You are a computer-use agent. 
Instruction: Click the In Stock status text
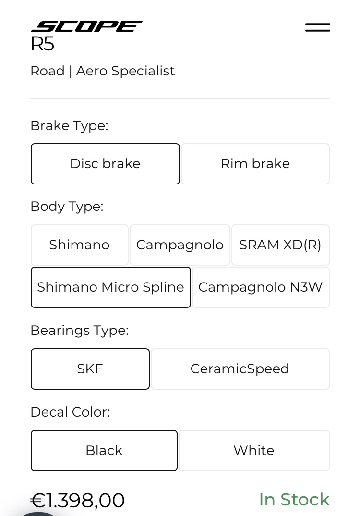[294, 500]
